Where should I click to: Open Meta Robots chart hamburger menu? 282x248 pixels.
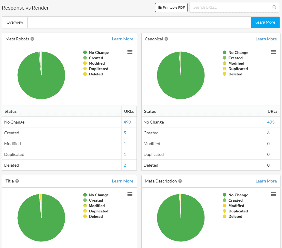(x=130, y=52)
